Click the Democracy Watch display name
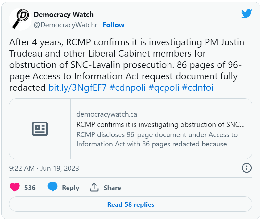 (x=64, y=15)
